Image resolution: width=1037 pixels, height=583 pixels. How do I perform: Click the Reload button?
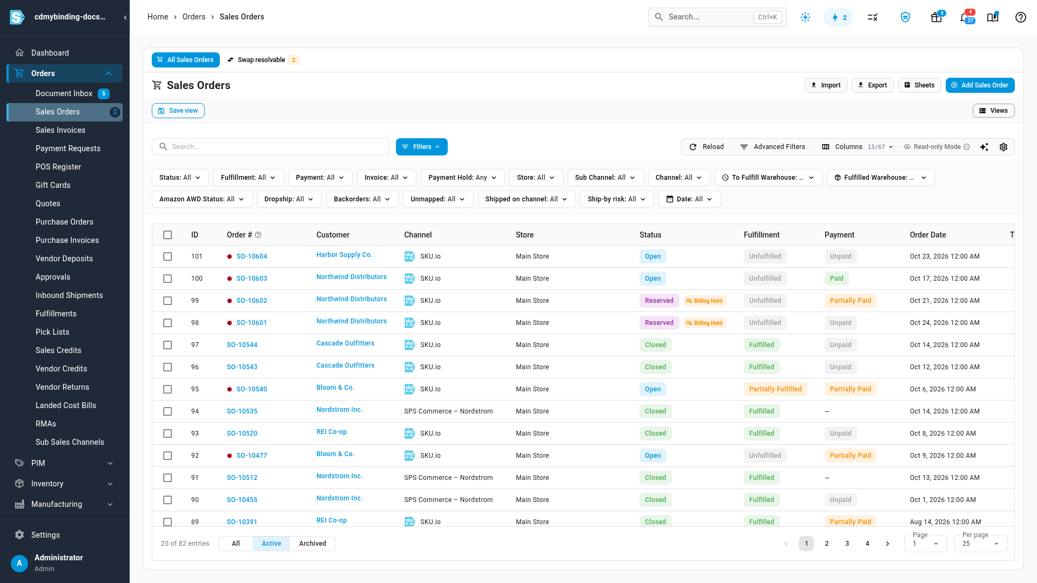click(x=706, y=147)
